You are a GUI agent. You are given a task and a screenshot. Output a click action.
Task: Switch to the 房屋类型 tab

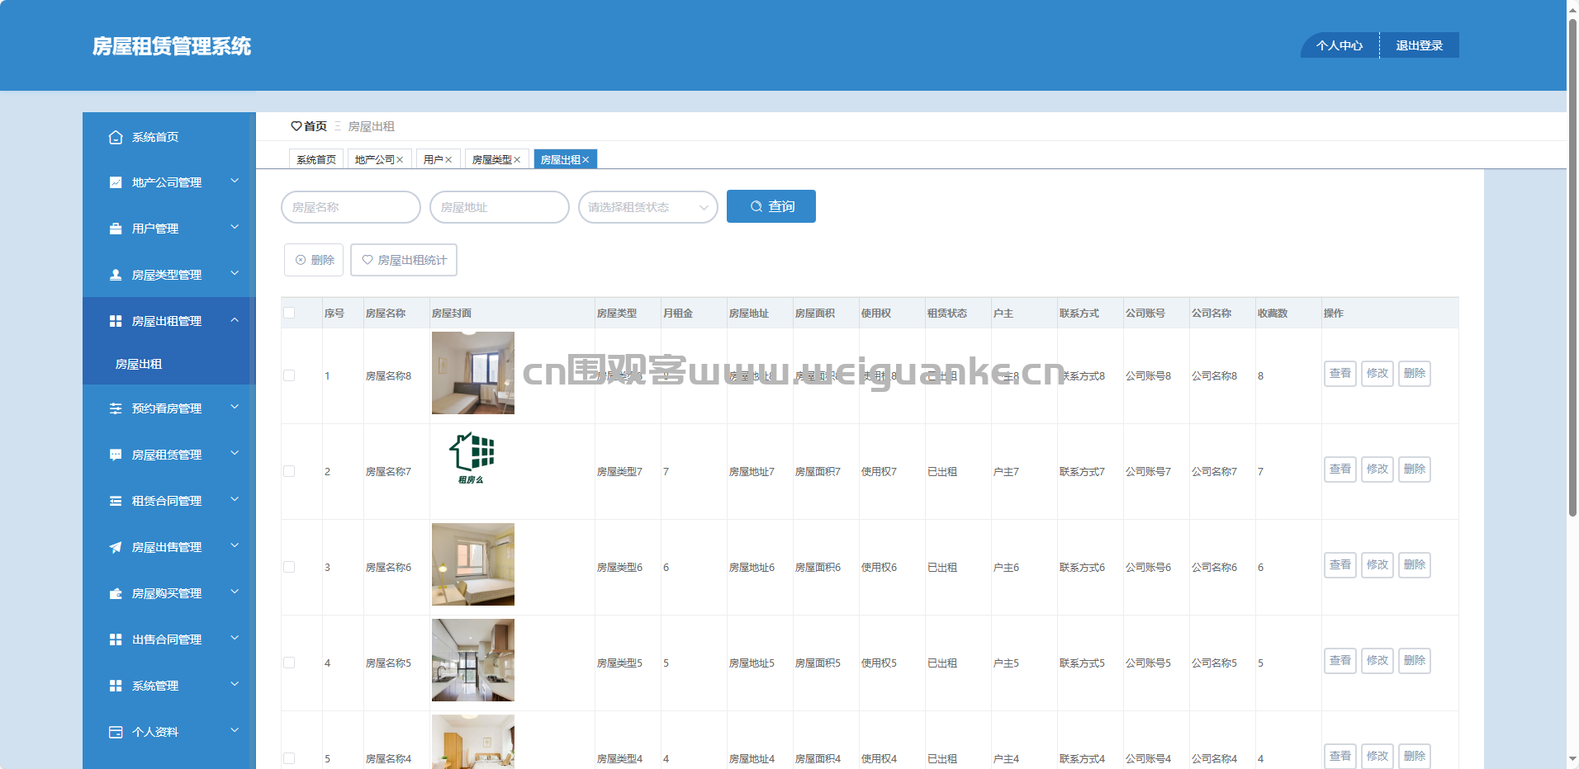492,159
